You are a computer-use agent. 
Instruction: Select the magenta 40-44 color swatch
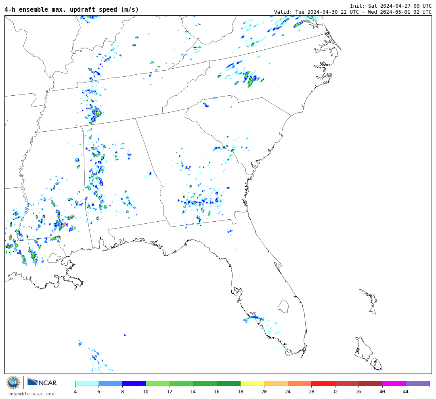point(394,384)
